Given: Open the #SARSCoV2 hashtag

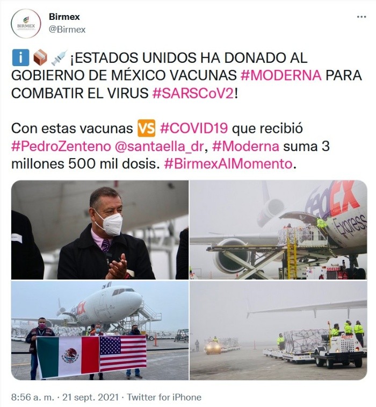Looking at the screenshot, I should tap(193, 93).
